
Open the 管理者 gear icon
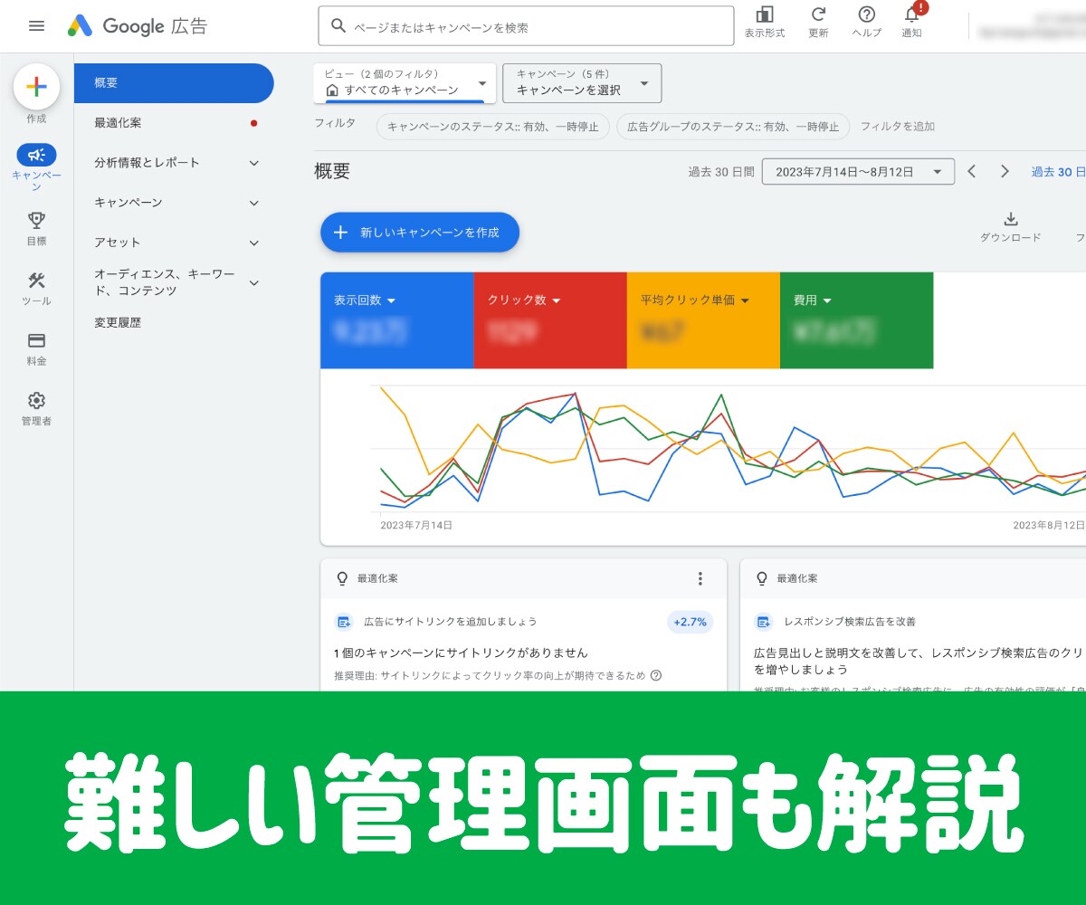[x=36, y=400]
